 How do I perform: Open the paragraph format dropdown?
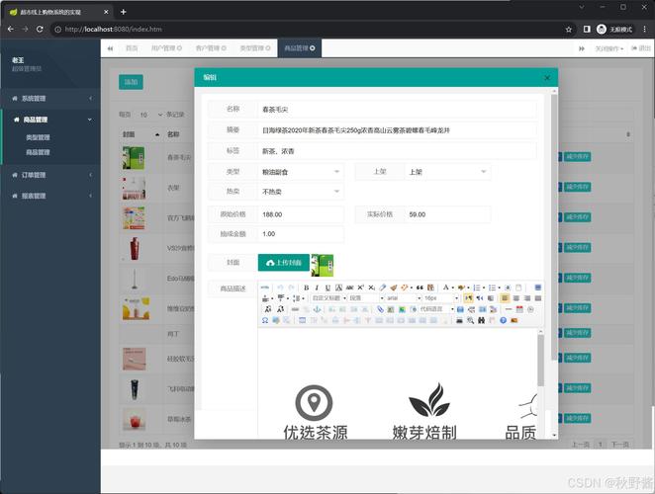point(366,298)
